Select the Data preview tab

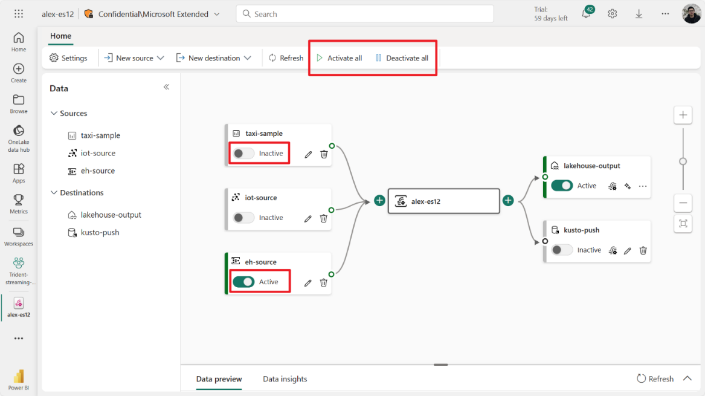tap(219, 379)
